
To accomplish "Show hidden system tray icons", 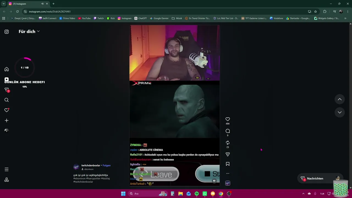I will [303, 194].
